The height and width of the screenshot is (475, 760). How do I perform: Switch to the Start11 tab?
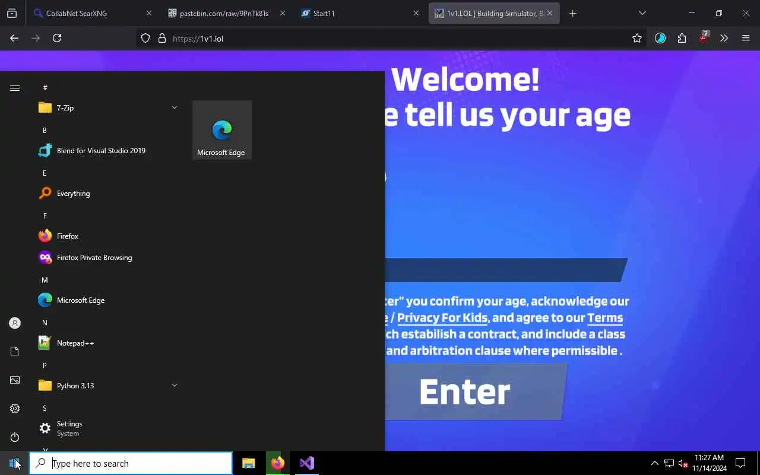pyautogui.click(x=360, y=13)
